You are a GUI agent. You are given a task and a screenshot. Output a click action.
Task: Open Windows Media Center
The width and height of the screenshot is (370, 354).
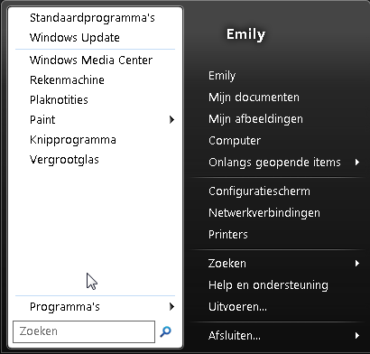click(91, 61)
